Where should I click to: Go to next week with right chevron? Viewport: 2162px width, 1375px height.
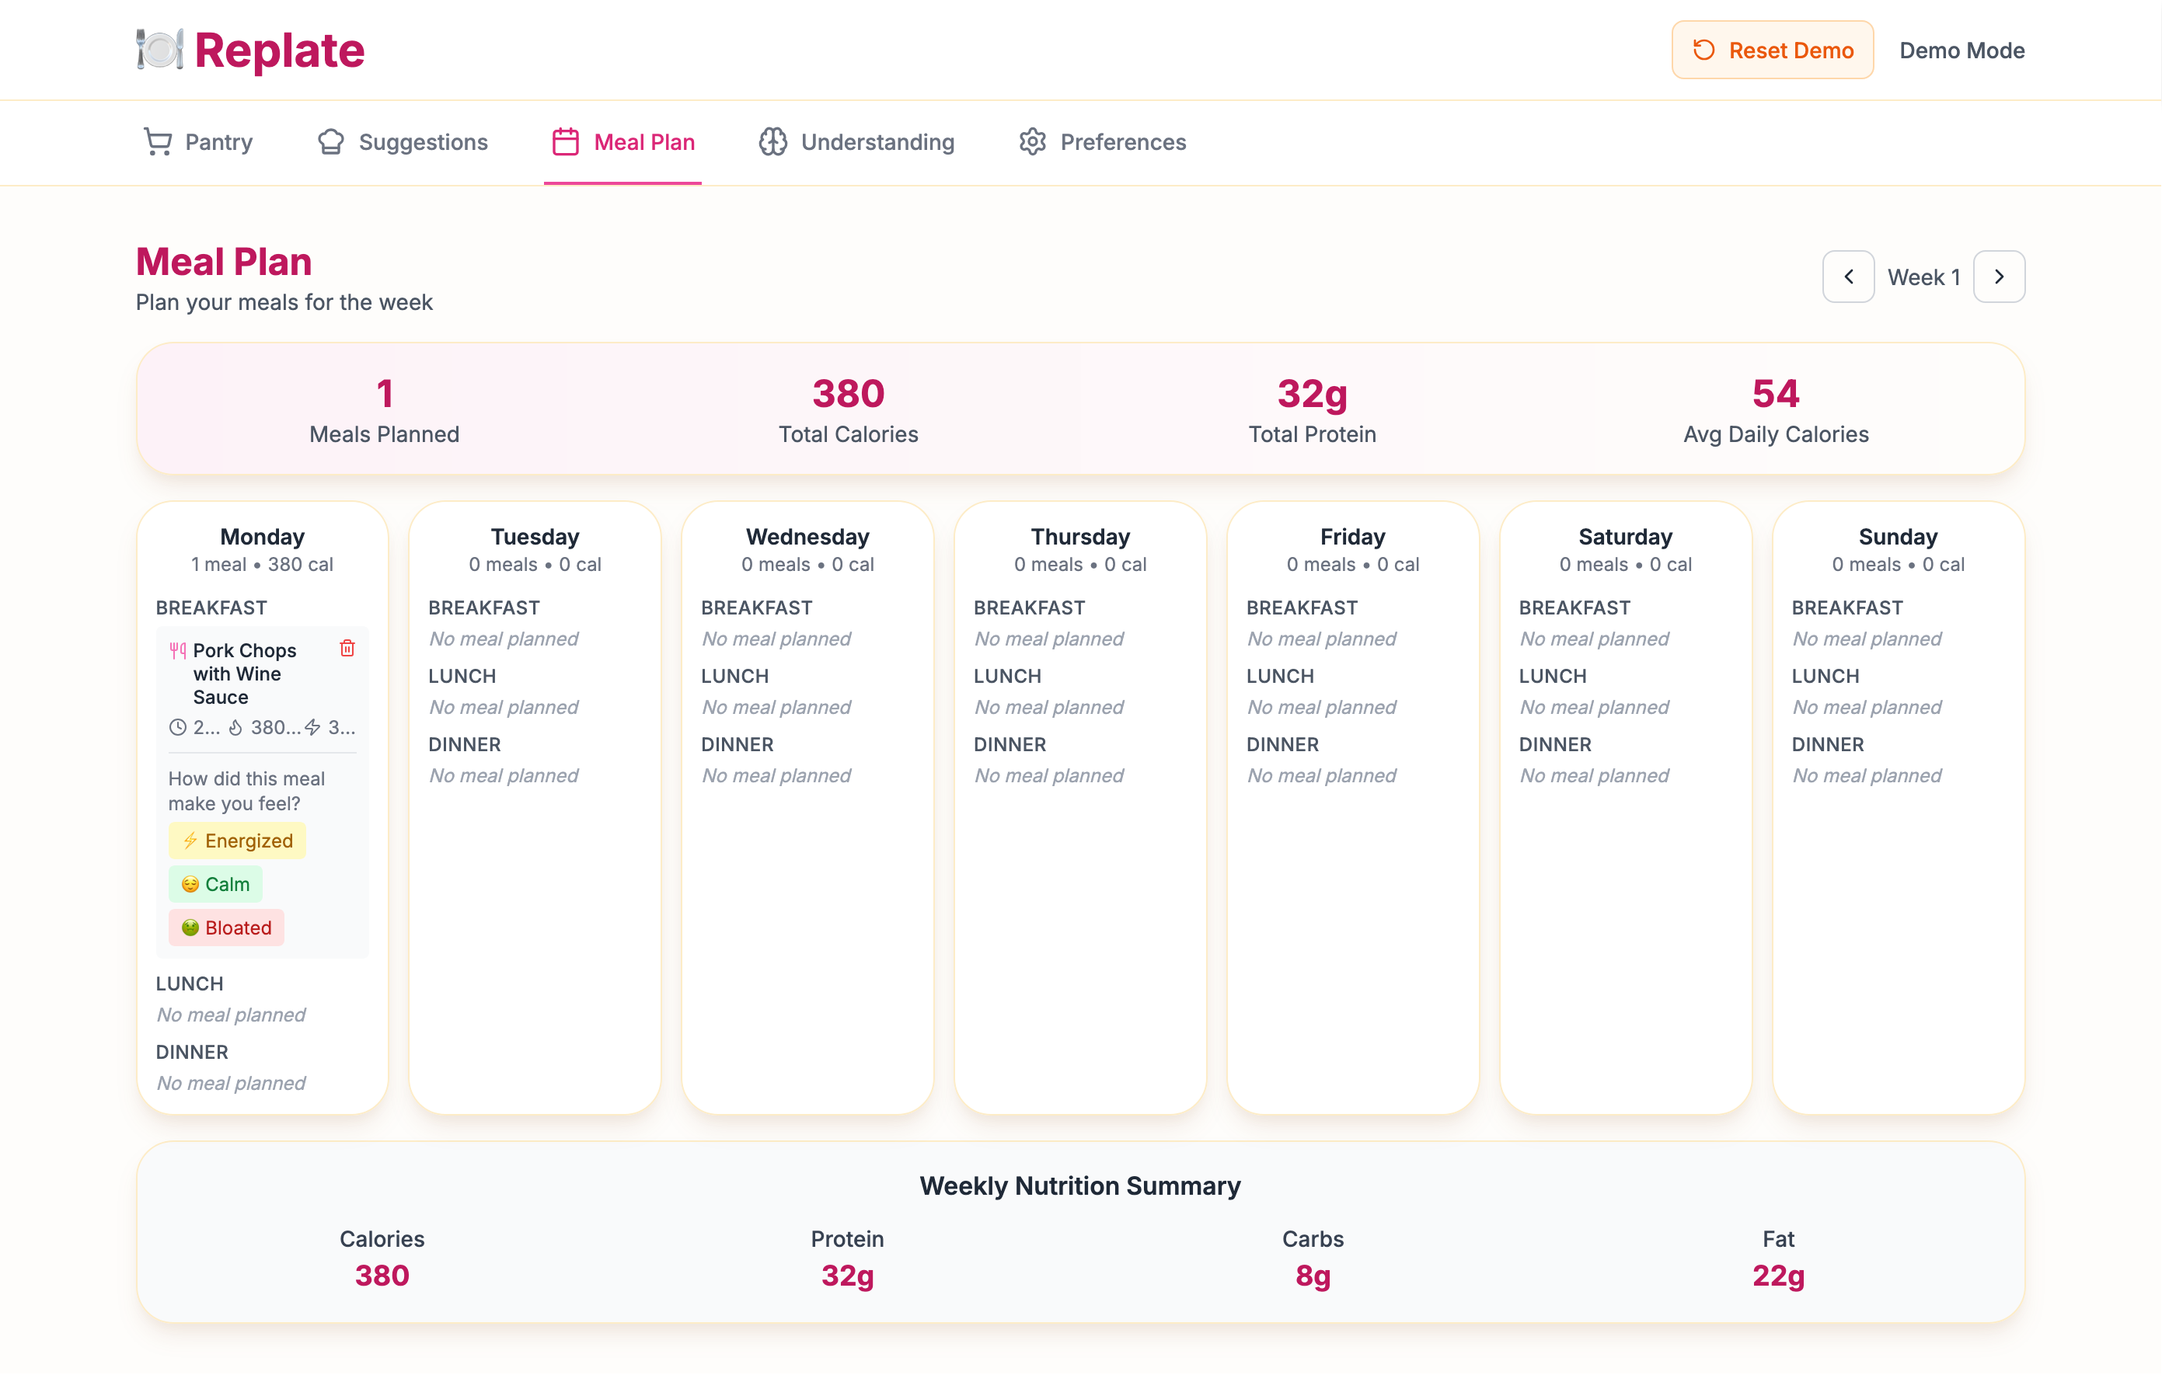click(1999, 277)
